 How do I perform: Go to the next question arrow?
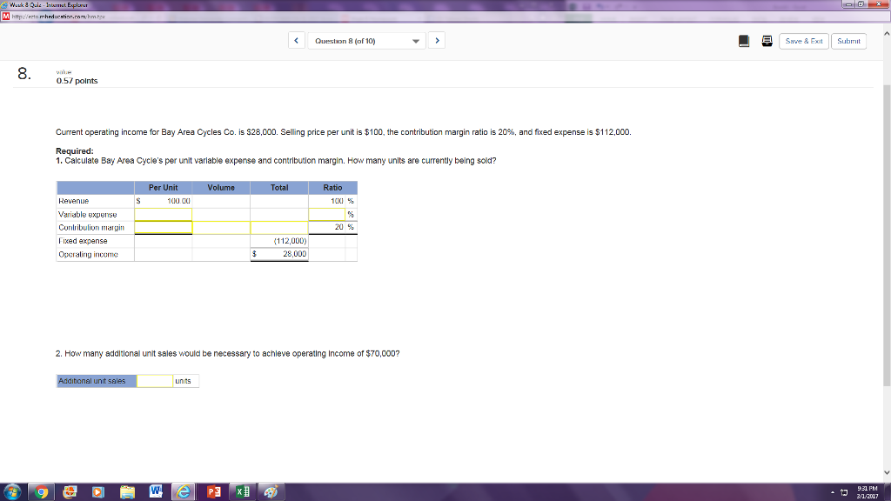pos(437,41)
